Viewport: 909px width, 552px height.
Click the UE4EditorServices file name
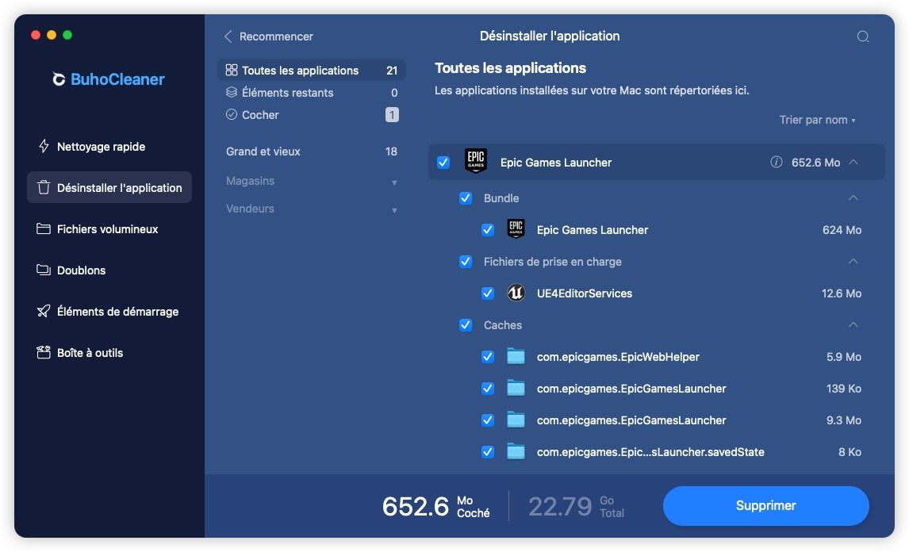tap(585, 293)
